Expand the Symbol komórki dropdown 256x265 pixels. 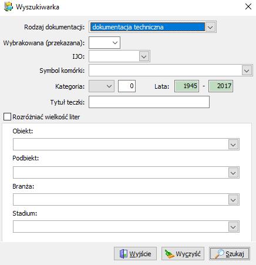tap(247, 71)
